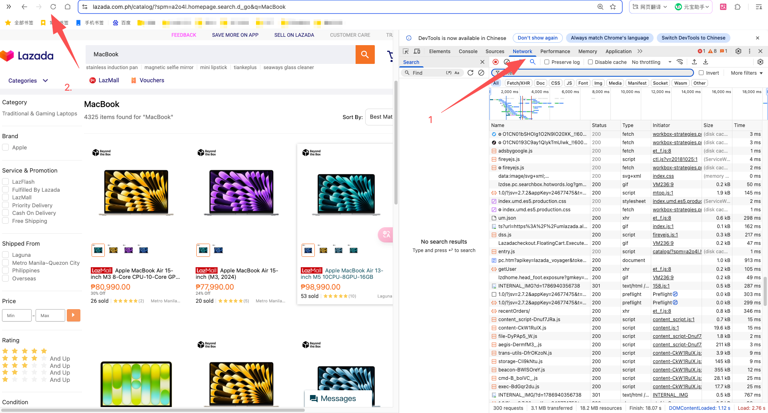Select the inspect element picker icon
This screenshot has height=413, width=768.
[406, 51]
